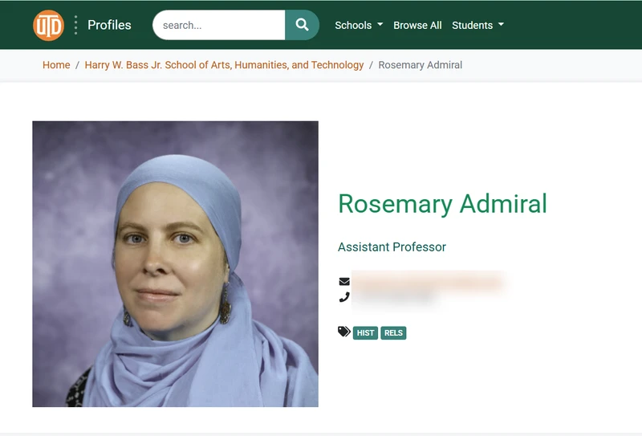
Task: Click the caret arrow next to Schools
Action: [x=380, y=24]
